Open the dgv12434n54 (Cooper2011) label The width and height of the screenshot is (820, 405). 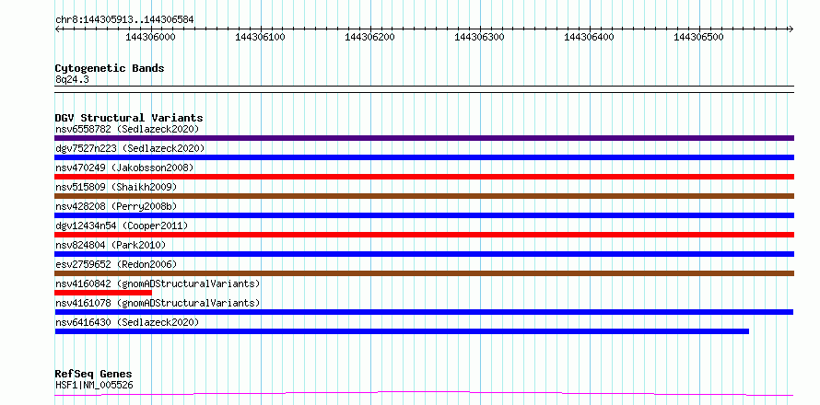(122, 226)
